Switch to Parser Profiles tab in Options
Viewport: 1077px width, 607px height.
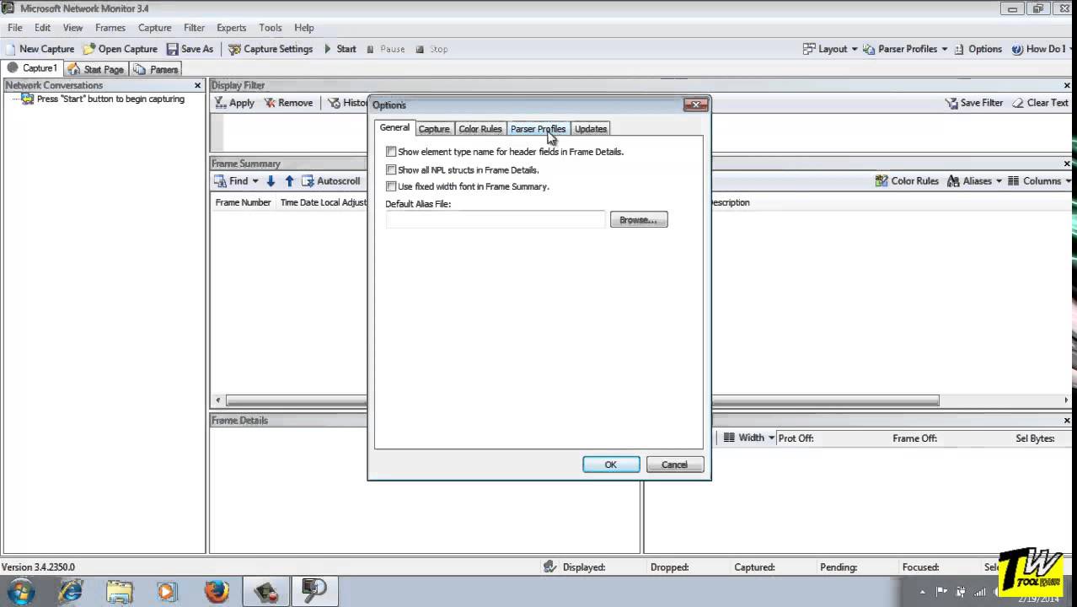click(x=538, y=129)
